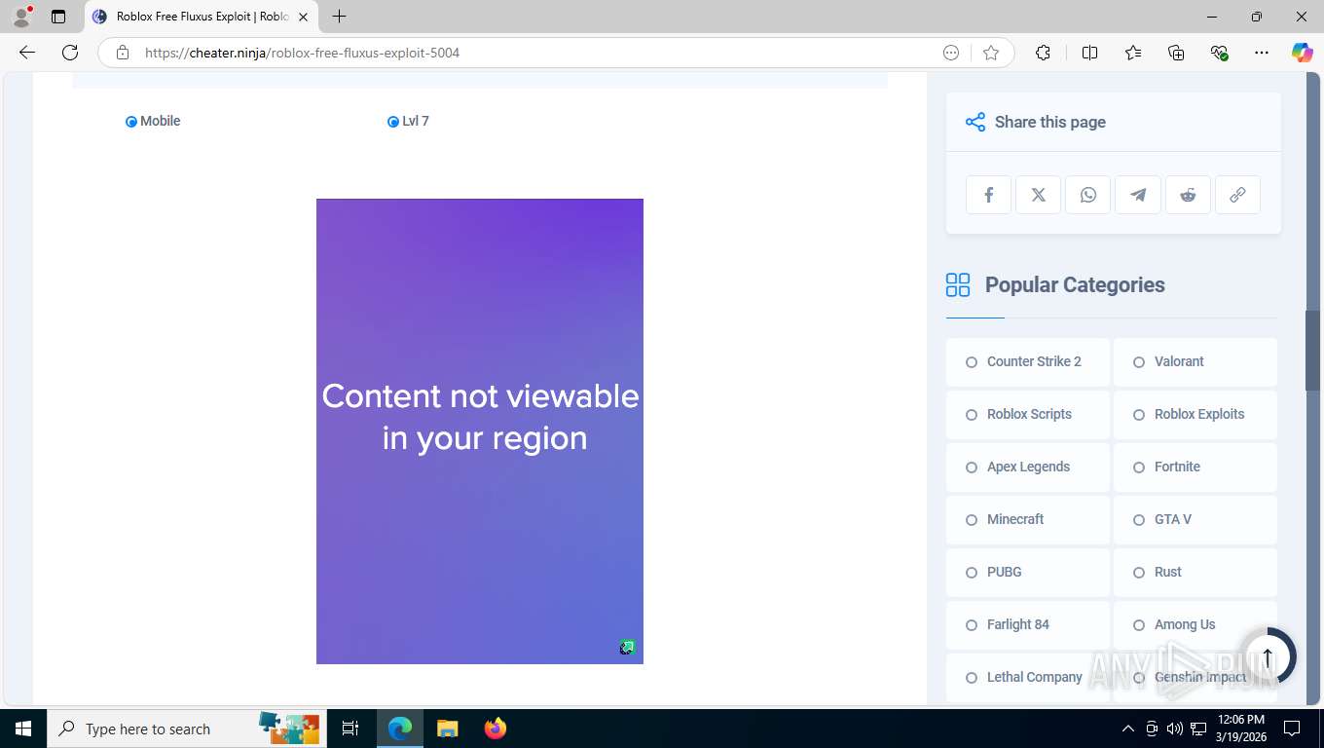Refresh the current page
The height and width of the screenshot is (748, 1324).
pos(70,53)
